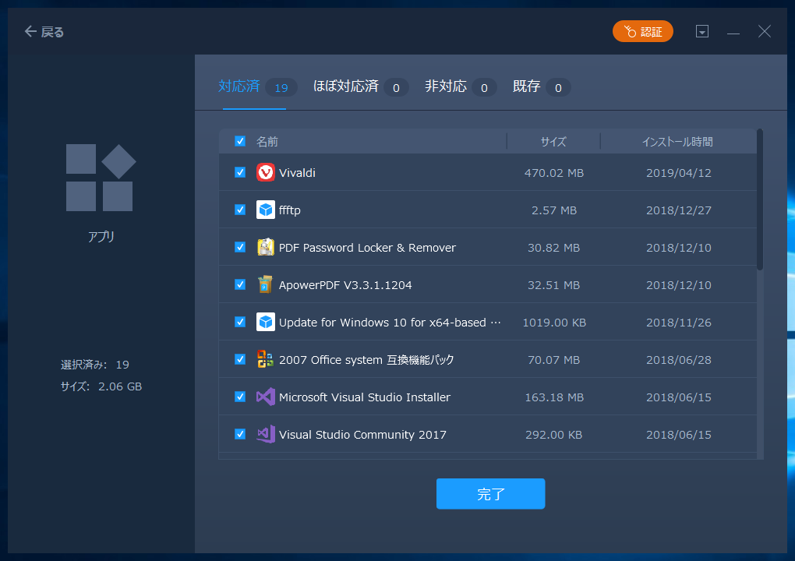Uncheck the ffftp checkbox
This screenshot has width=795, height=561.
coord(240,210)
